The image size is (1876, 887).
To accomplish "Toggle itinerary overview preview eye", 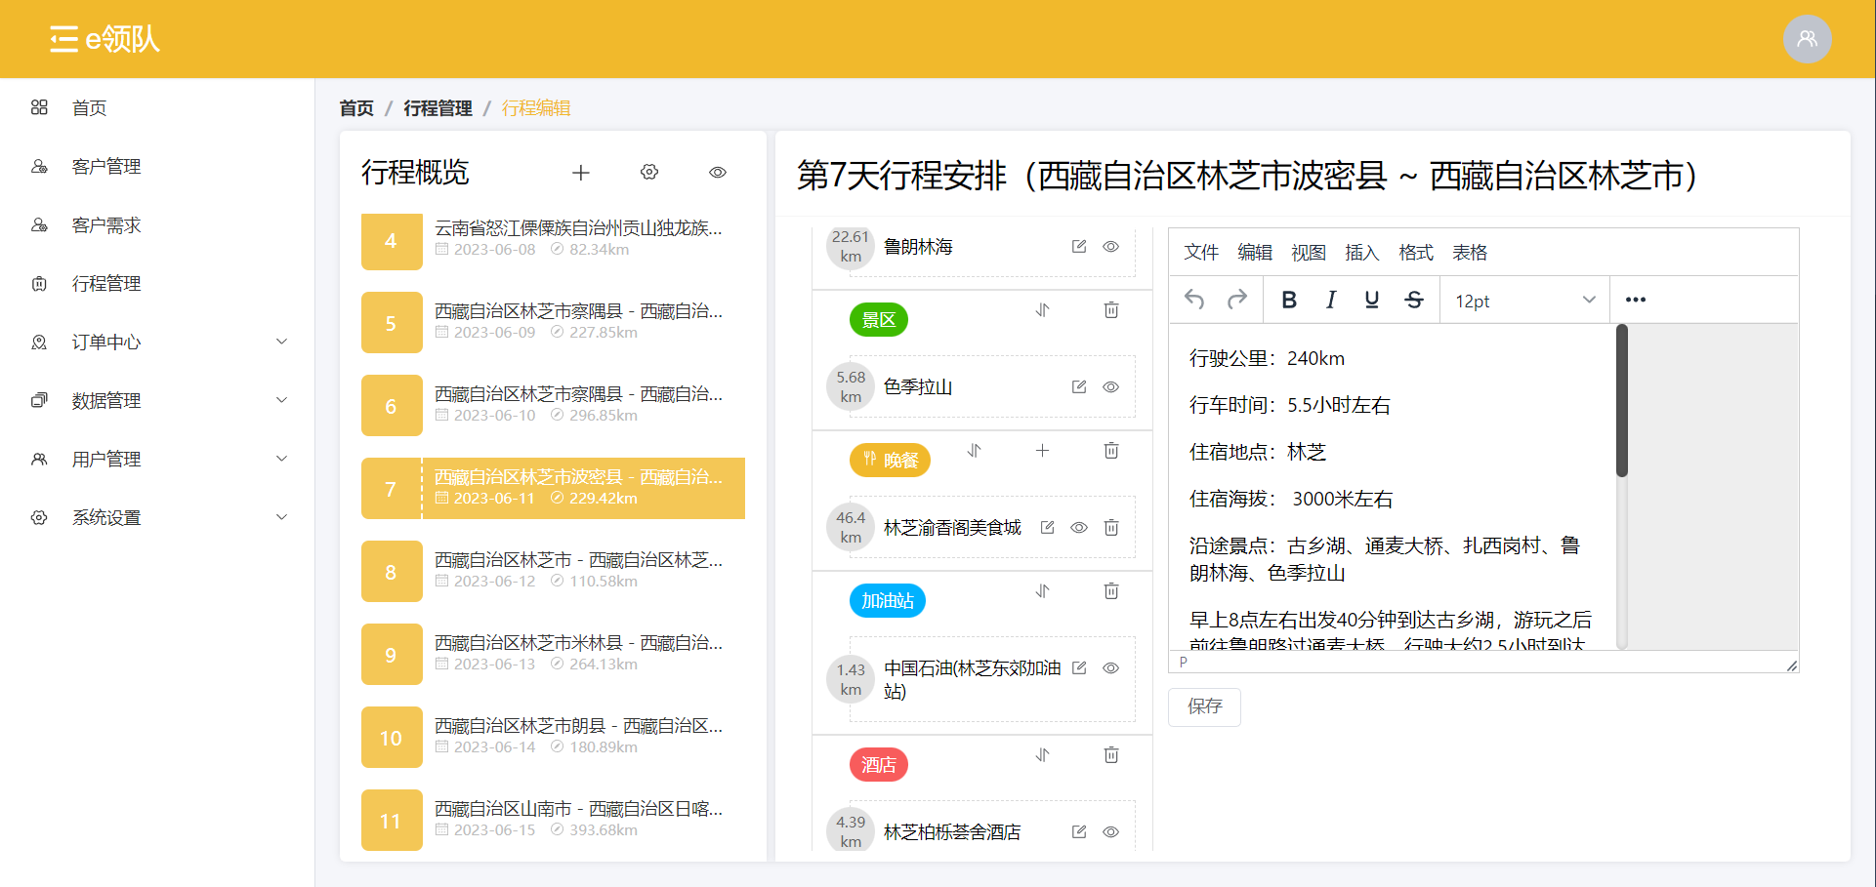I will coord(718,173).
